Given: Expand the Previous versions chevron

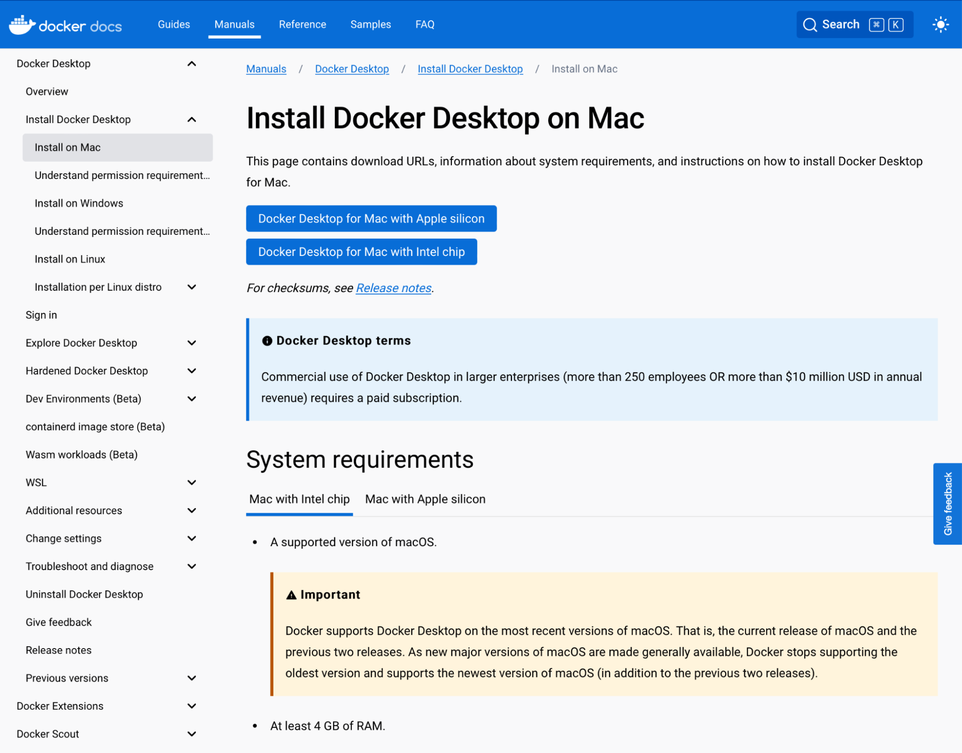Looking at the screenshot, I should 192,678.
